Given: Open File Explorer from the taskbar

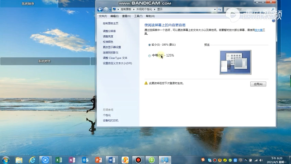Looking at the screenshot, I should pos(19,160).
